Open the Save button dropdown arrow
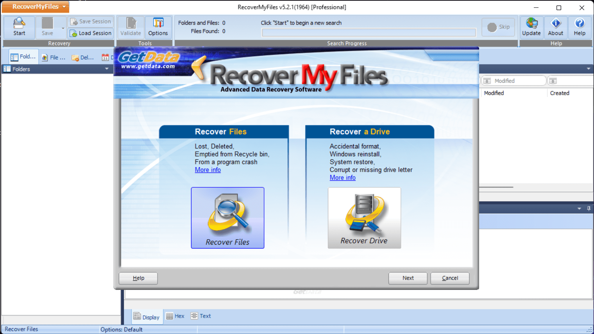 pos(63,28)
